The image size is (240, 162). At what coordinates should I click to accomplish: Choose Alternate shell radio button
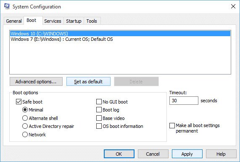coord(25,118)
